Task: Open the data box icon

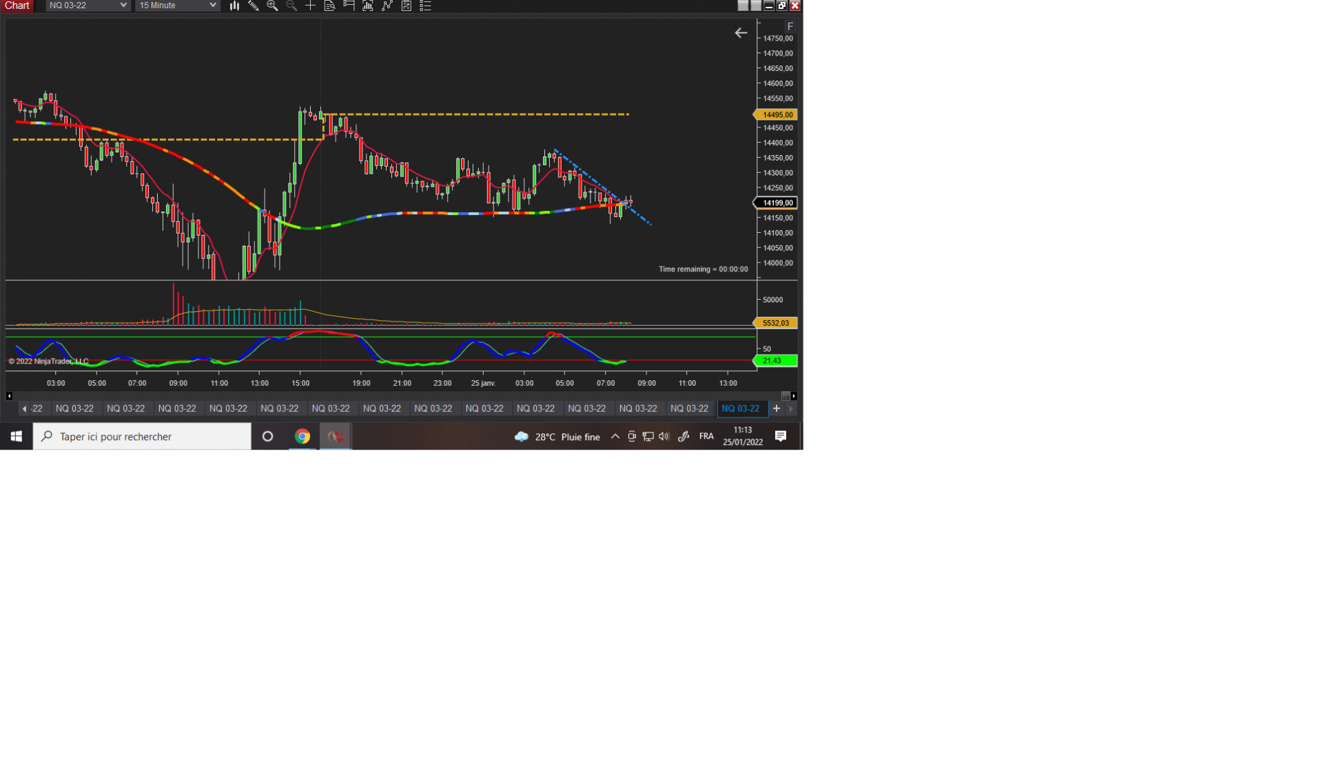Action: [329, 6]
